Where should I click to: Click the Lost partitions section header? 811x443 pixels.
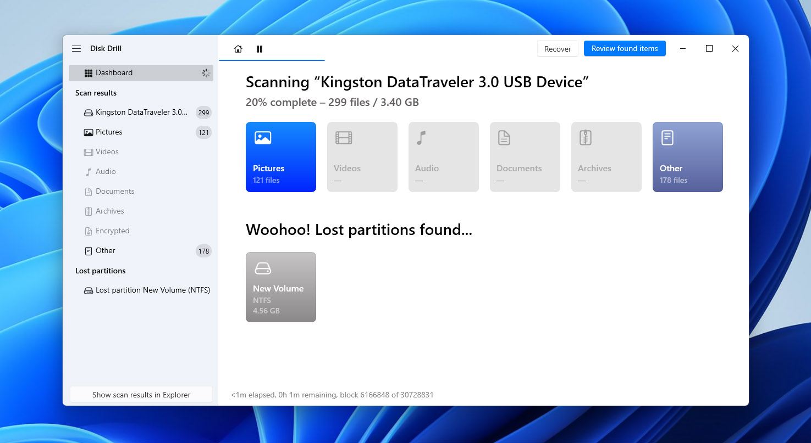[100, 271]
